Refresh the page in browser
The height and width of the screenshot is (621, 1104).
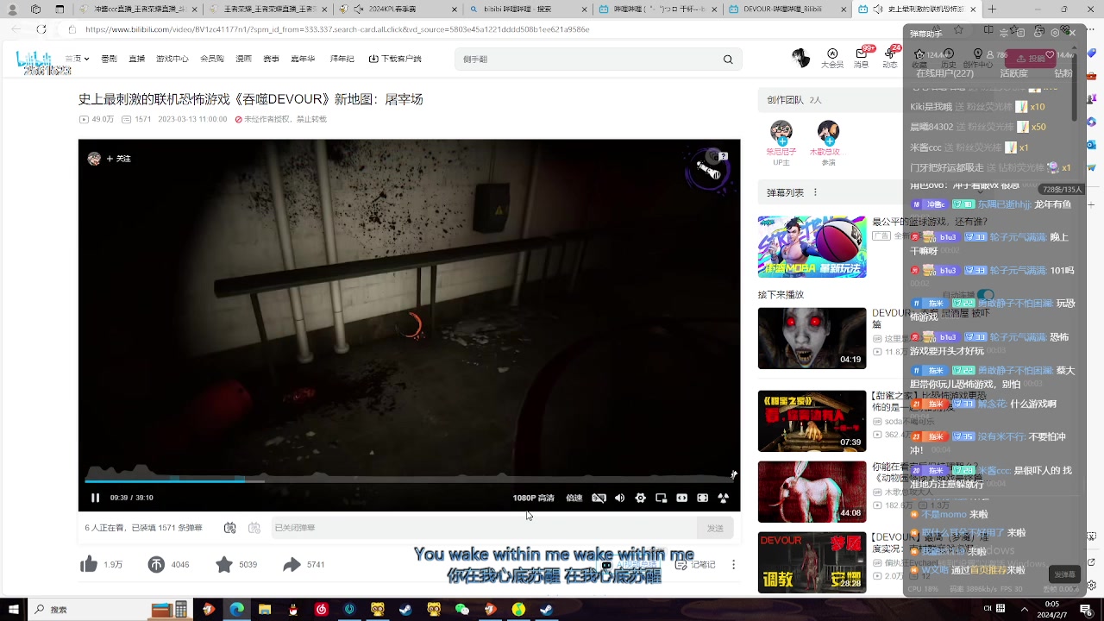point(41,29)
